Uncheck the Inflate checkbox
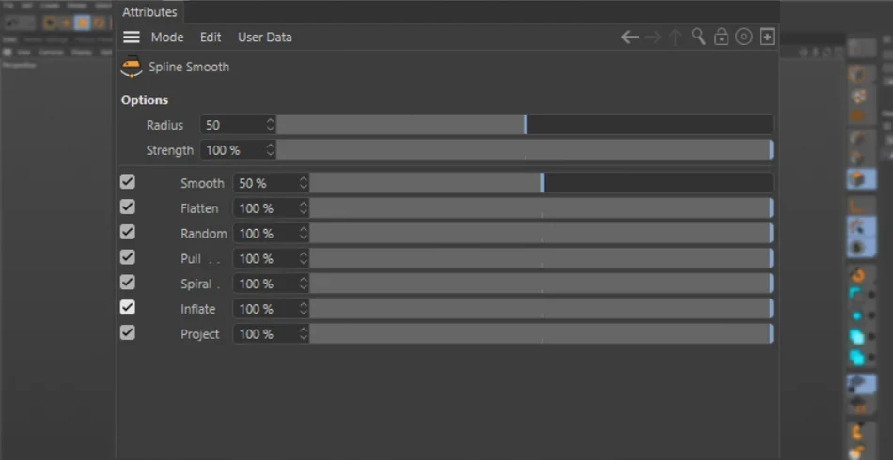This screenshot has height=460, width=893. point(128,308)
